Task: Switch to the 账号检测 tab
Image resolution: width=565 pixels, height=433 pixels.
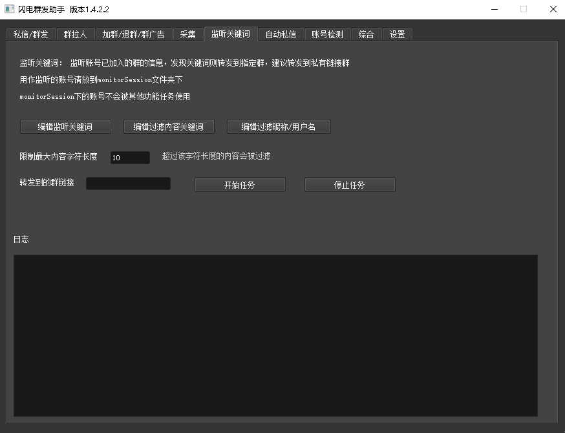Action: pyautogui.click(x=327, y=34)
